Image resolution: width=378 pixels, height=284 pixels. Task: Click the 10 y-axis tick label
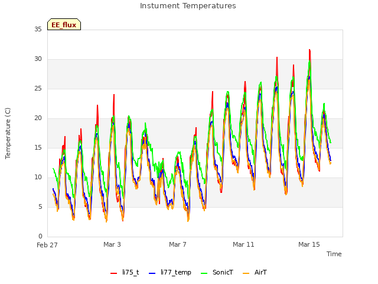(38, 177)
